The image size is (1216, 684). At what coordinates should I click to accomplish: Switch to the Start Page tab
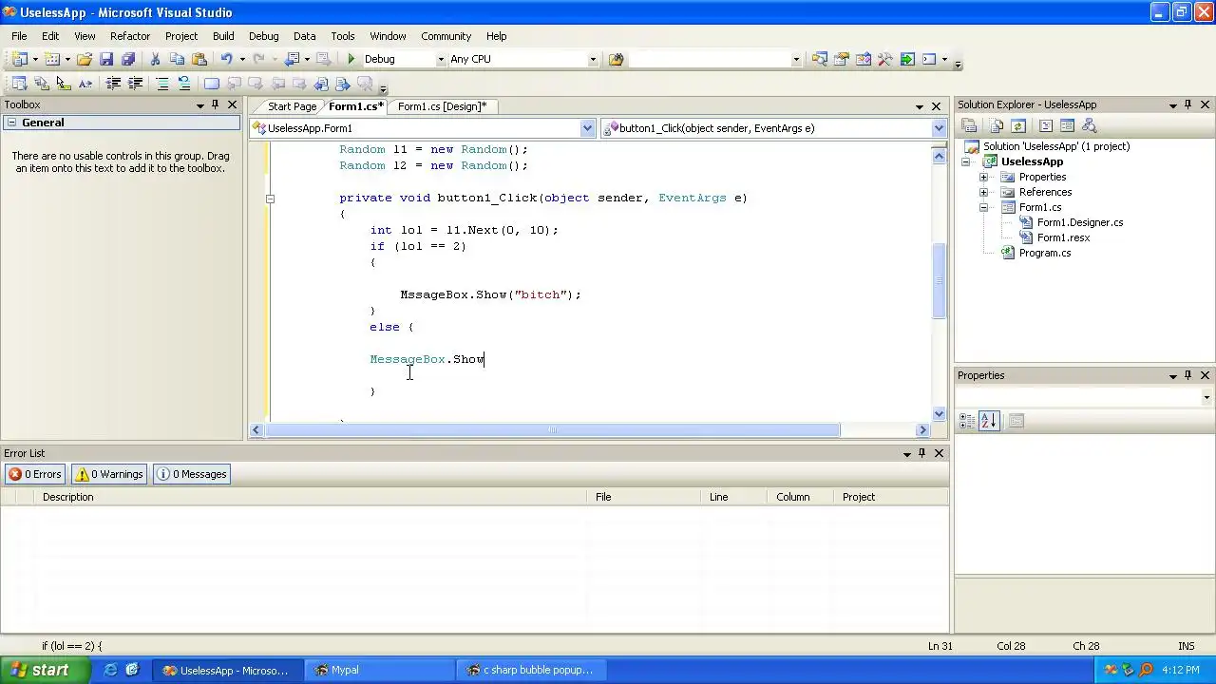coord(292,106)
